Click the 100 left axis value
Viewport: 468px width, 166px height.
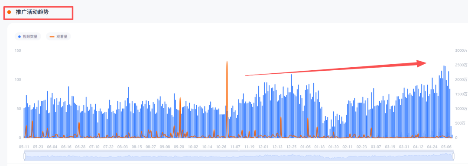(x=18, y=80)
